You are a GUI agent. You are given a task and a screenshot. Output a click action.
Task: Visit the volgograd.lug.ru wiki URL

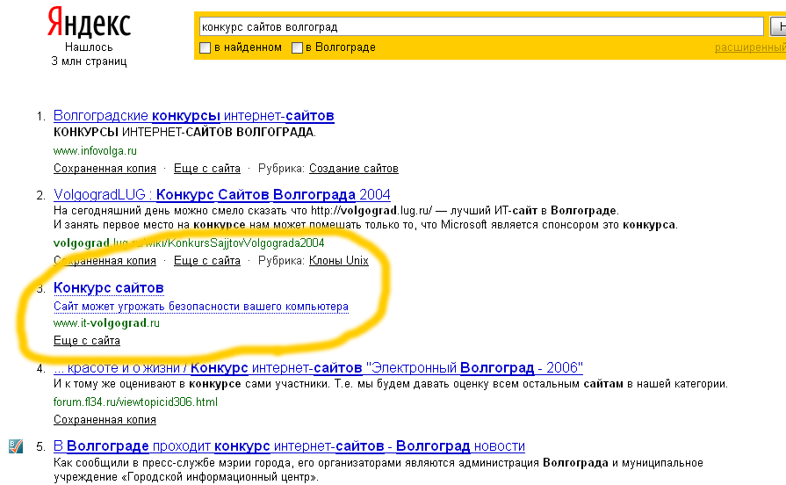point(189,243)
